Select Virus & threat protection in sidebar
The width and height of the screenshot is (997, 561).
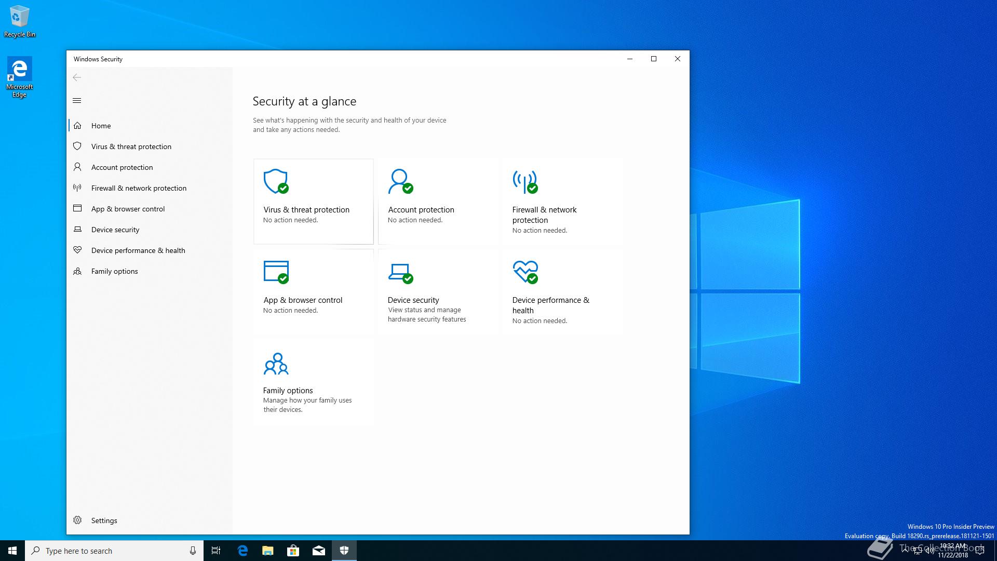[131, 146]
